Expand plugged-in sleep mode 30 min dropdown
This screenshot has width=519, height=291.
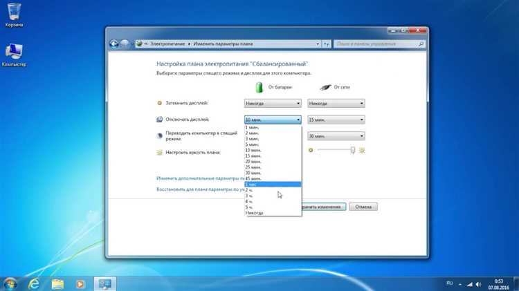click(x=336, y=136)
